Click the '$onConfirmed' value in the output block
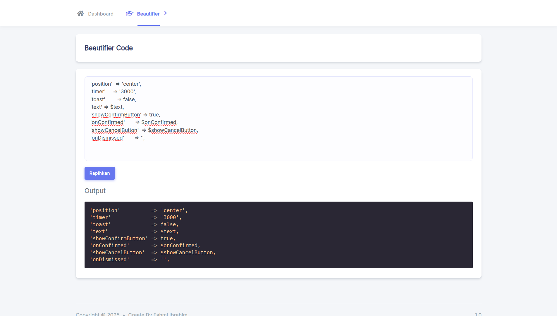Viewport: 557px width, 316px height. click(x=179, y=245)
